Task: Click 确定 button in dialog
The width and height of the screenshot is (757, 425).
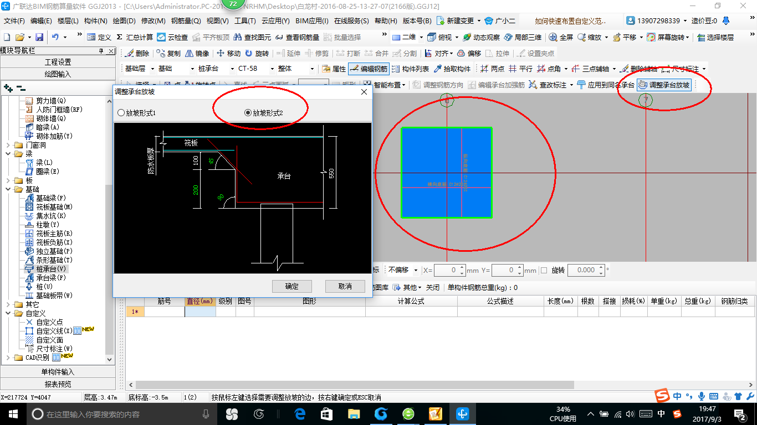Action: [291, 286]
